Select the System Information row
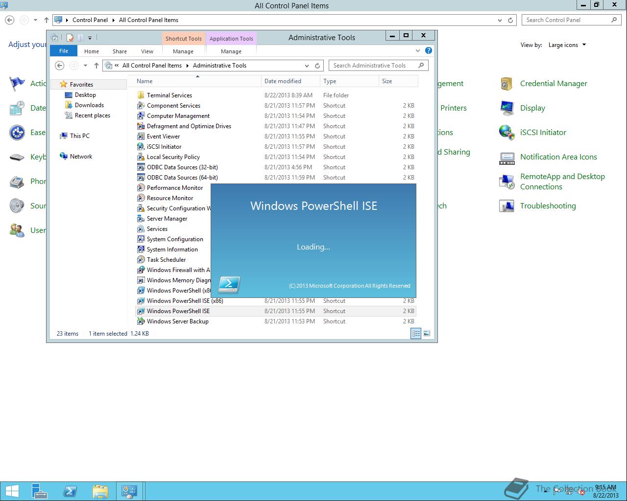Viewport: 627px width, 501px height. [x=173, y=250]
